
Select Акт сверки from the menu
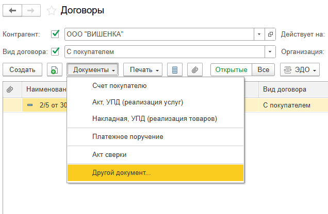(x=155, y=155)
